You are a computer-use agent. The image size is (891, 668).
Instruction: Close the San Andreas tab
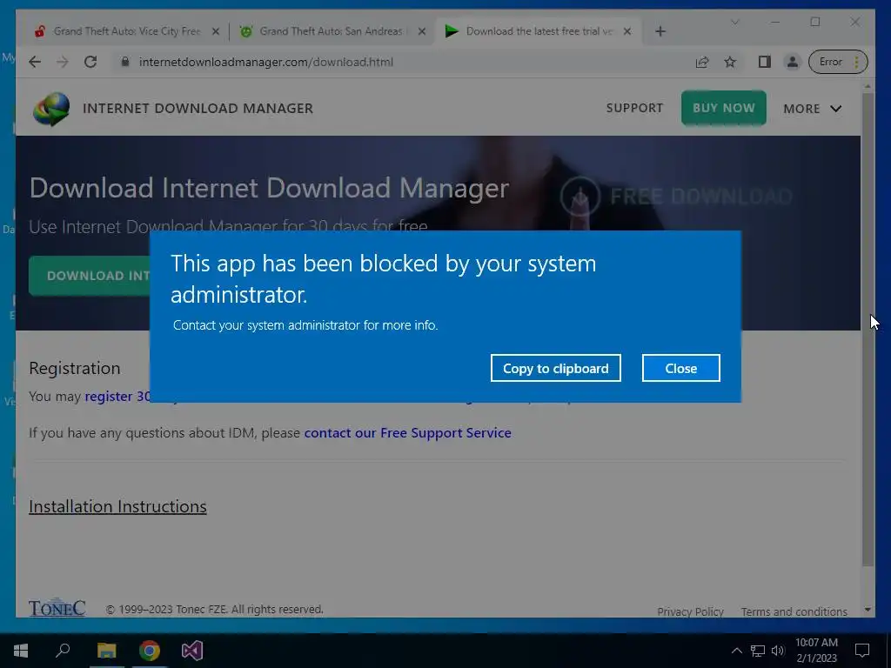tap(422, 31)
